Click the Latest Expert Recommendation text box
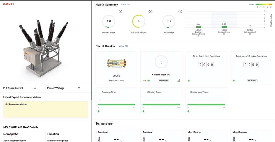275x142 pixels. (45, 109)
